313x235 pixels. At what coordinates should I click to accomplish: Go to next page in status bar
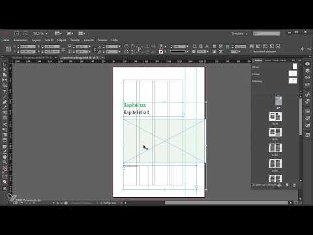pyautogui.click(x=57, y=203)
